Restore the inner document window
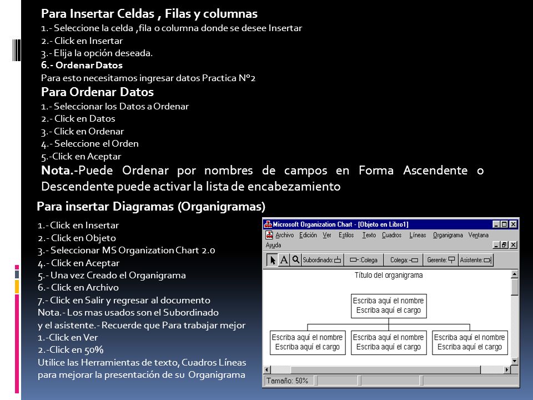Screen dimensions: 533x400 (x=505, y=245)
